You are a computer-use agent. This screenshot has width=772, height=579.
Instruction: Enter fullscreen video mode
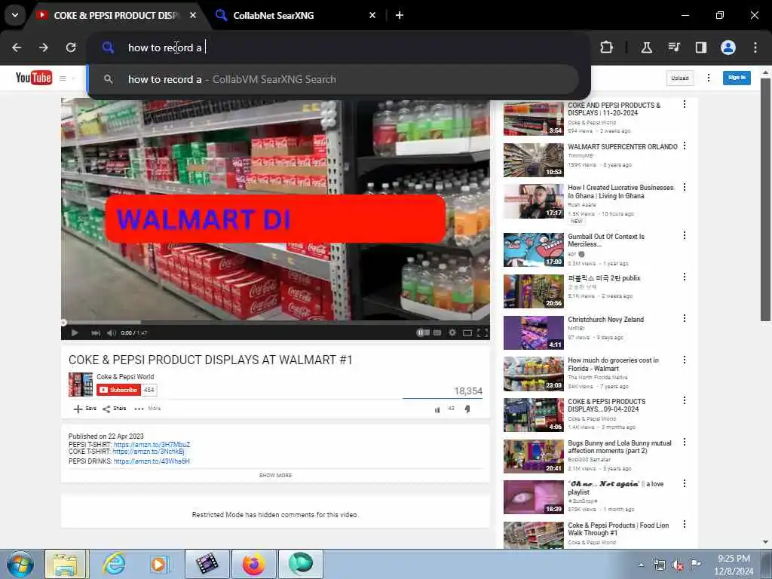(482, 332)
